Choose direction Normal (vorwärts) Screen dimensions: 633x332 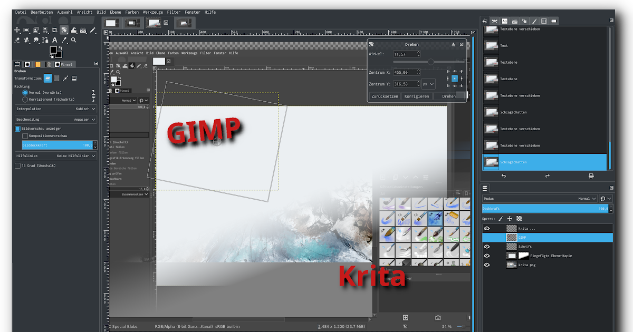click(x=41, y=93)
